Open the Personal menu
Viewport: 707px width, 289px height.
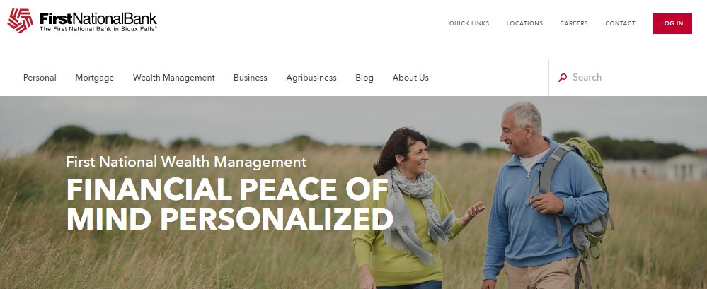pyautogui.click(x=40, y=78)
